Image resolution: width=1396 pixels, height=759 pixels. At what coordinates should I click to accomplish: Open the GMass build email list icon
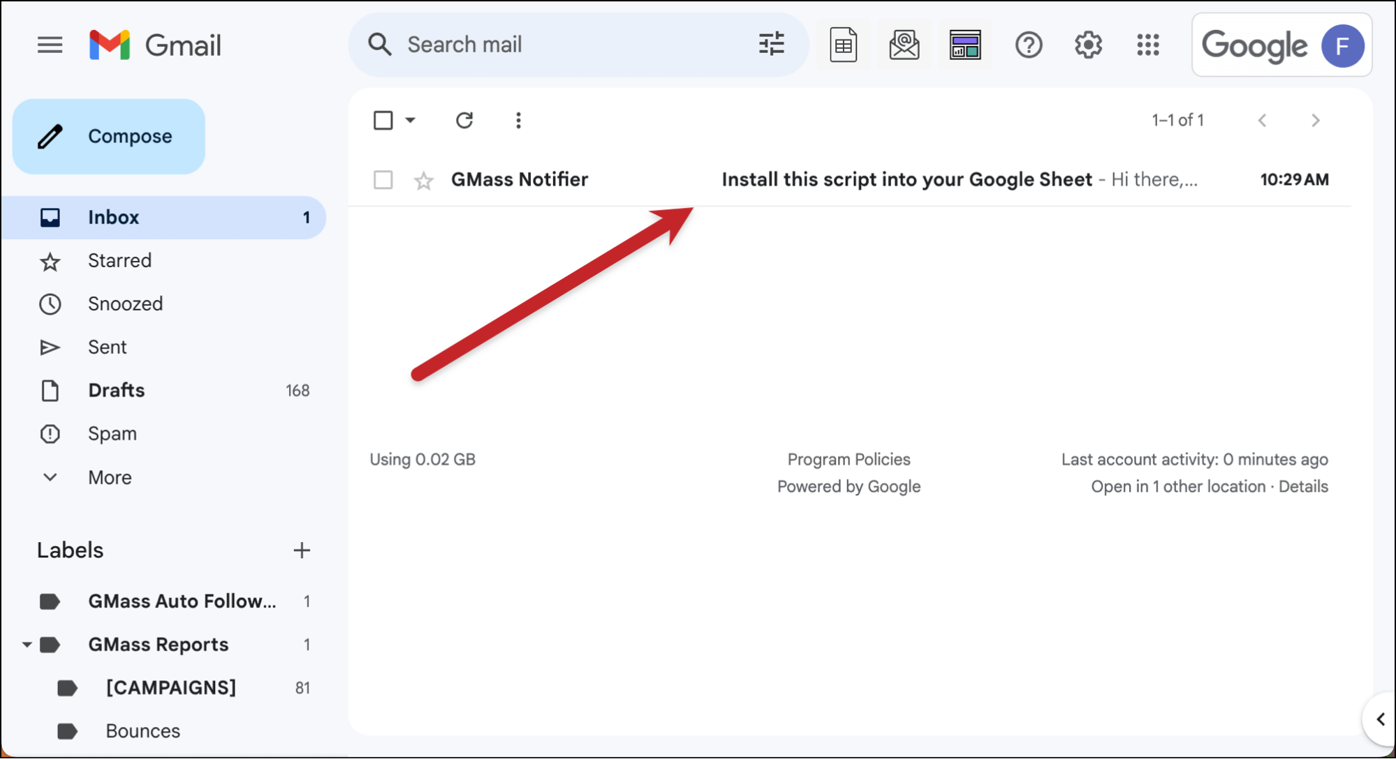904,45
